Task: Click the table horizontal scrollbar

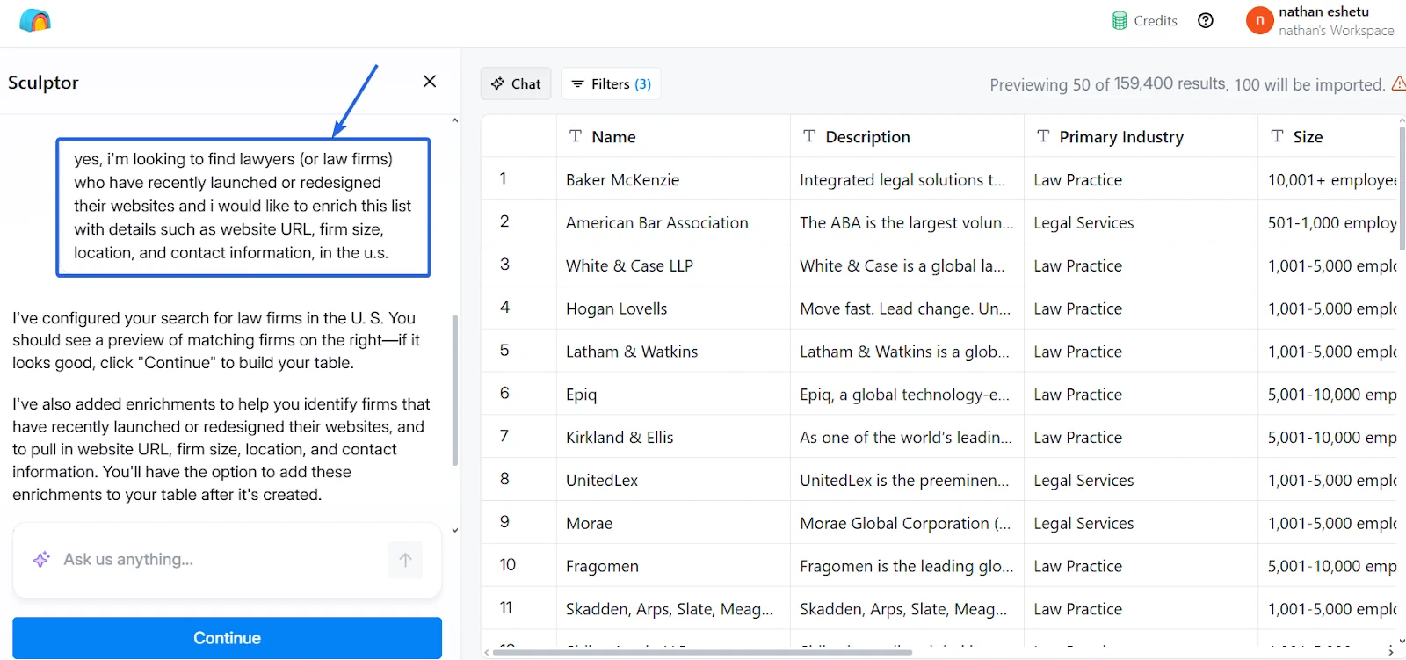Action: point(702,652)
